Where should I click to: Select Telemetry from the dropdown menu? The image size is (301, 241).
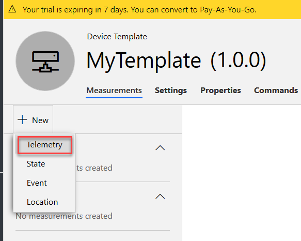tap(45, 145)
